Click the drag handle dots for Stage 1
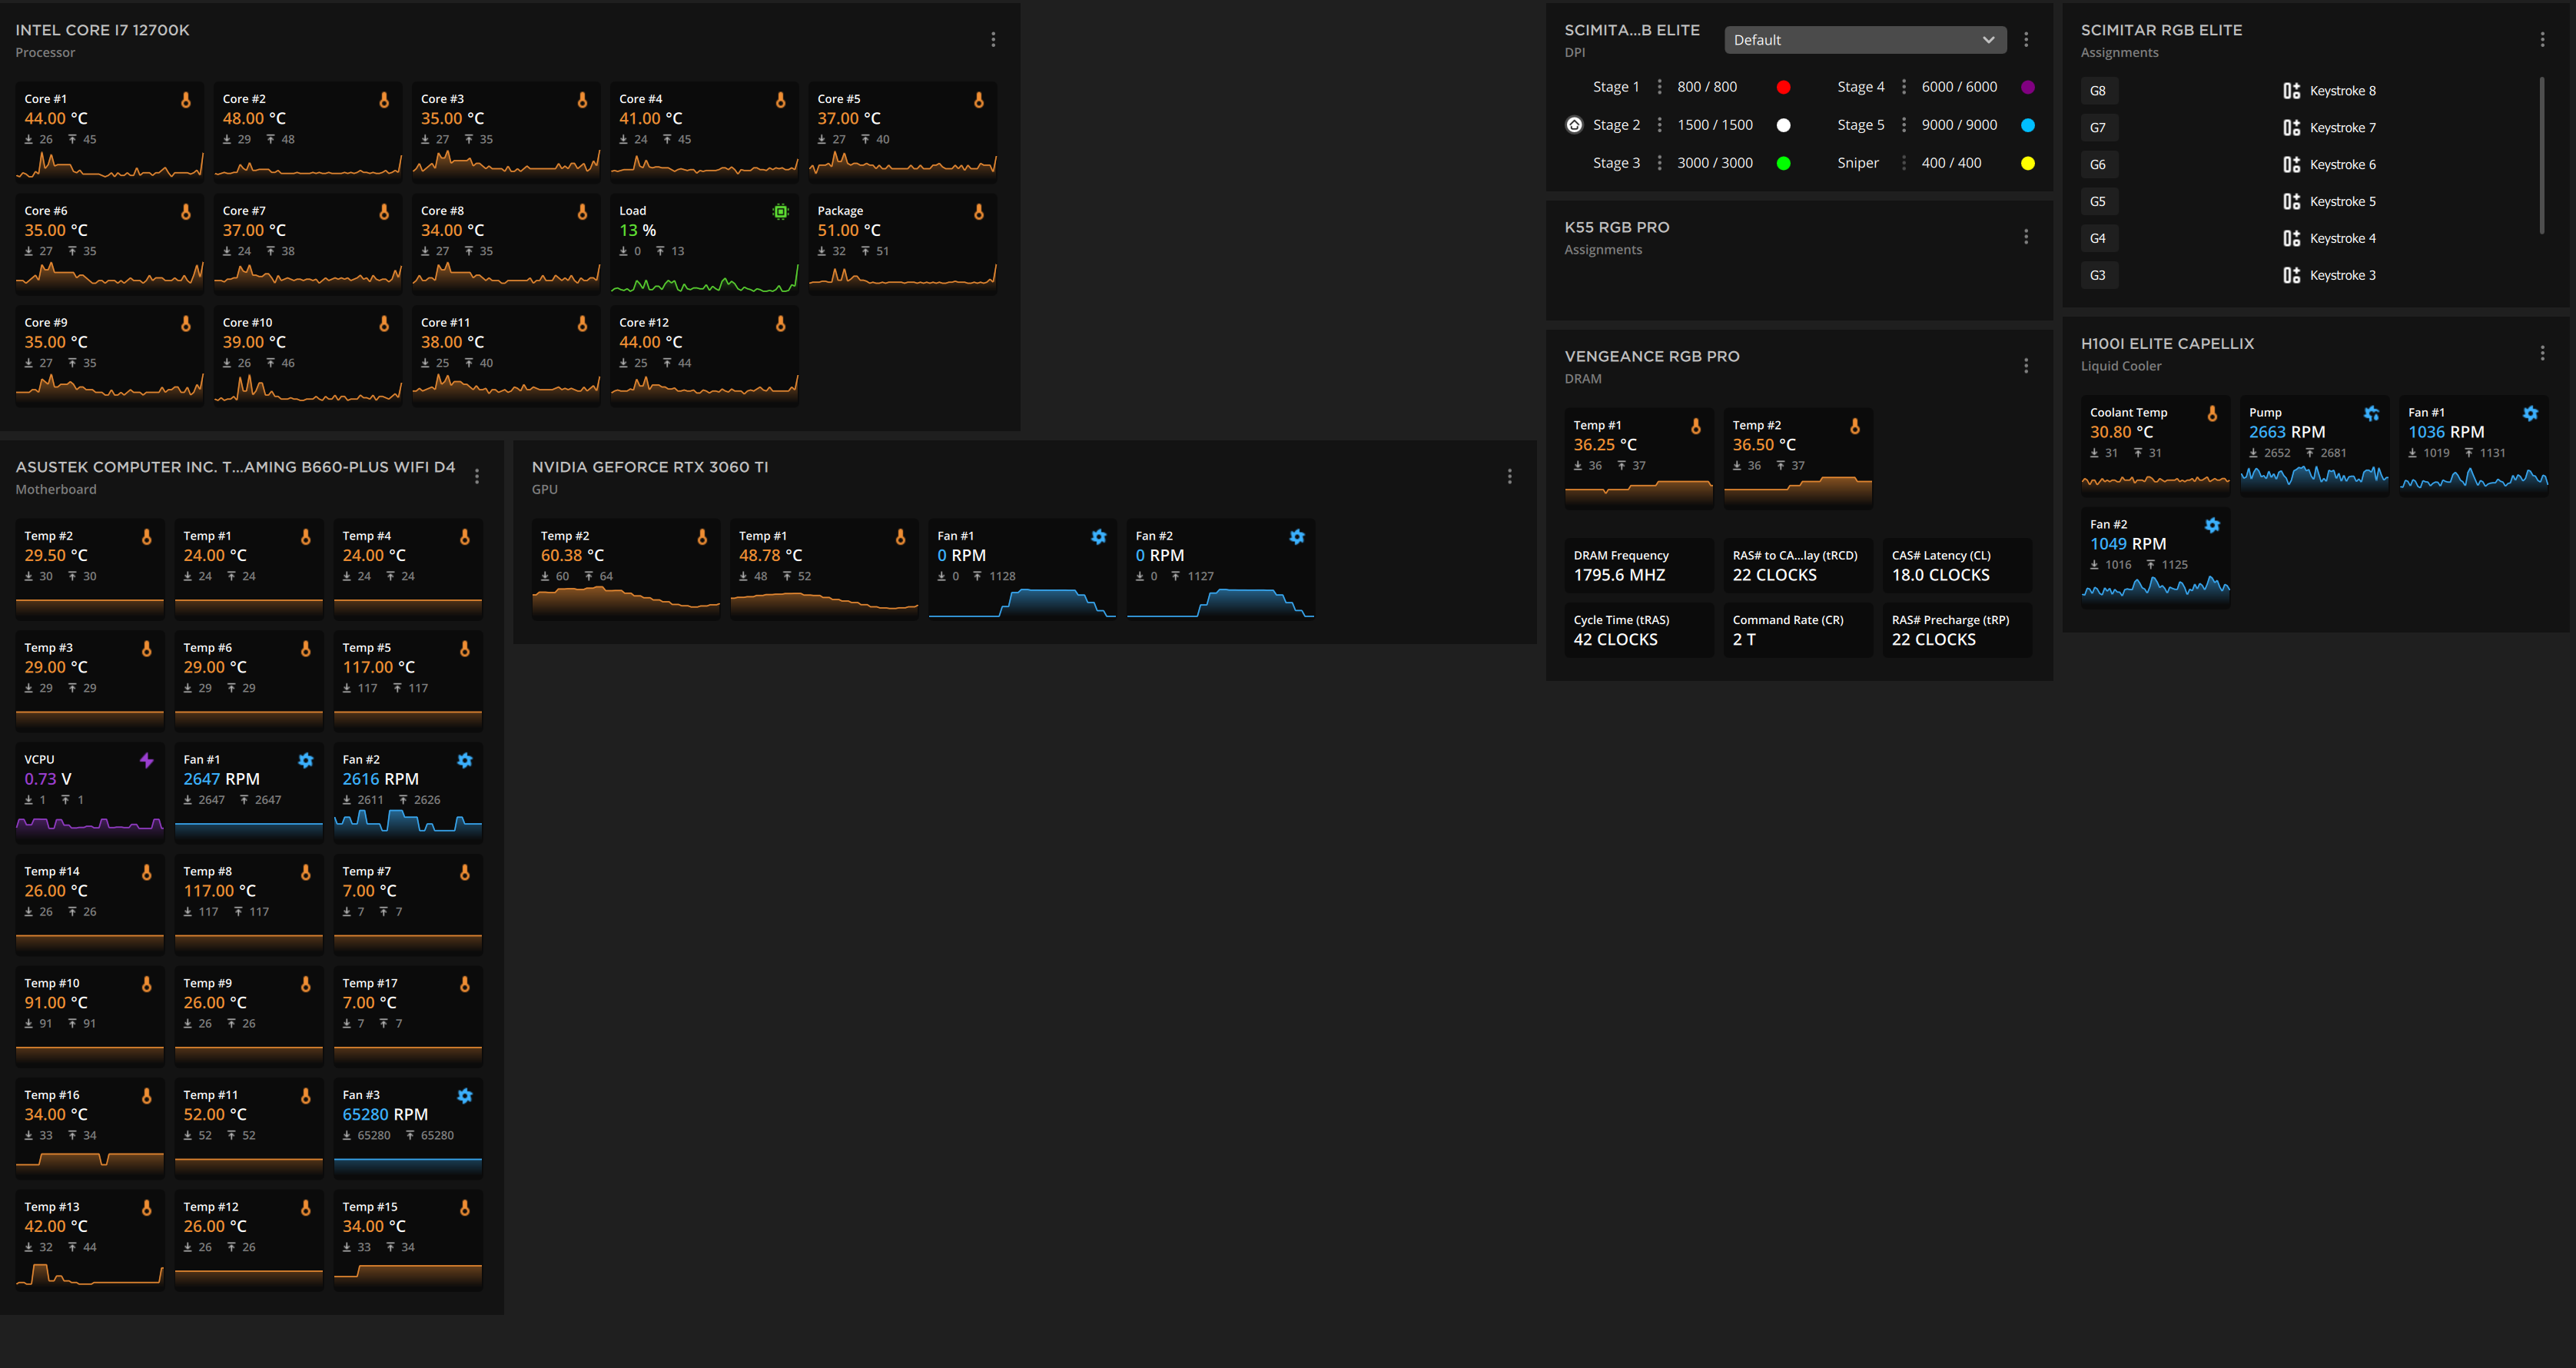Viewport: 2576px width, 1368px height. pos(1659,87)
